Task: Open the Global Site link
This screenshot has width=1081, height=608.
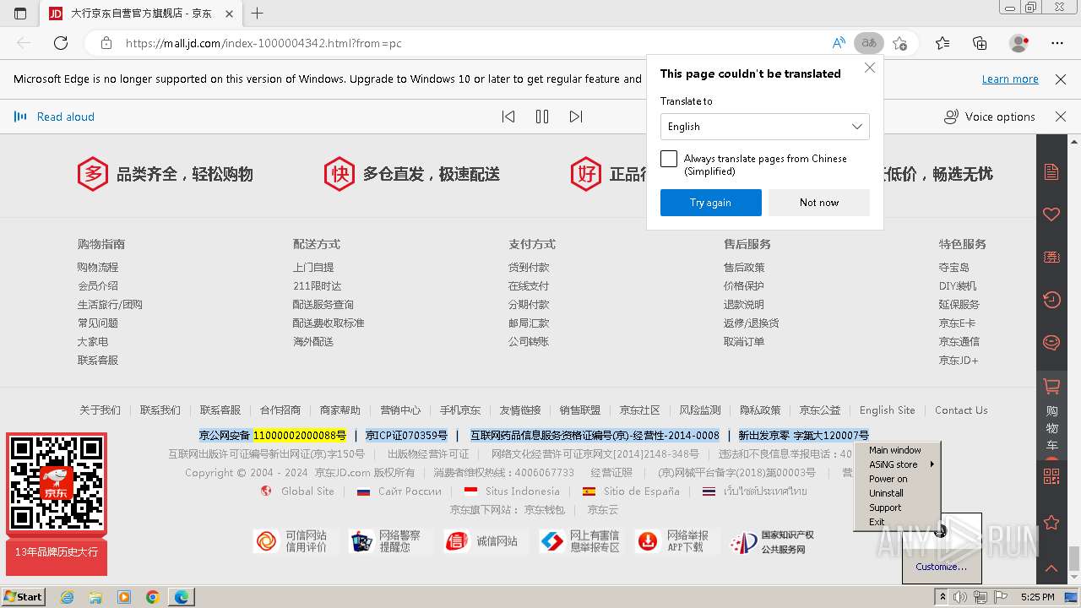Action: pos(307,491)
